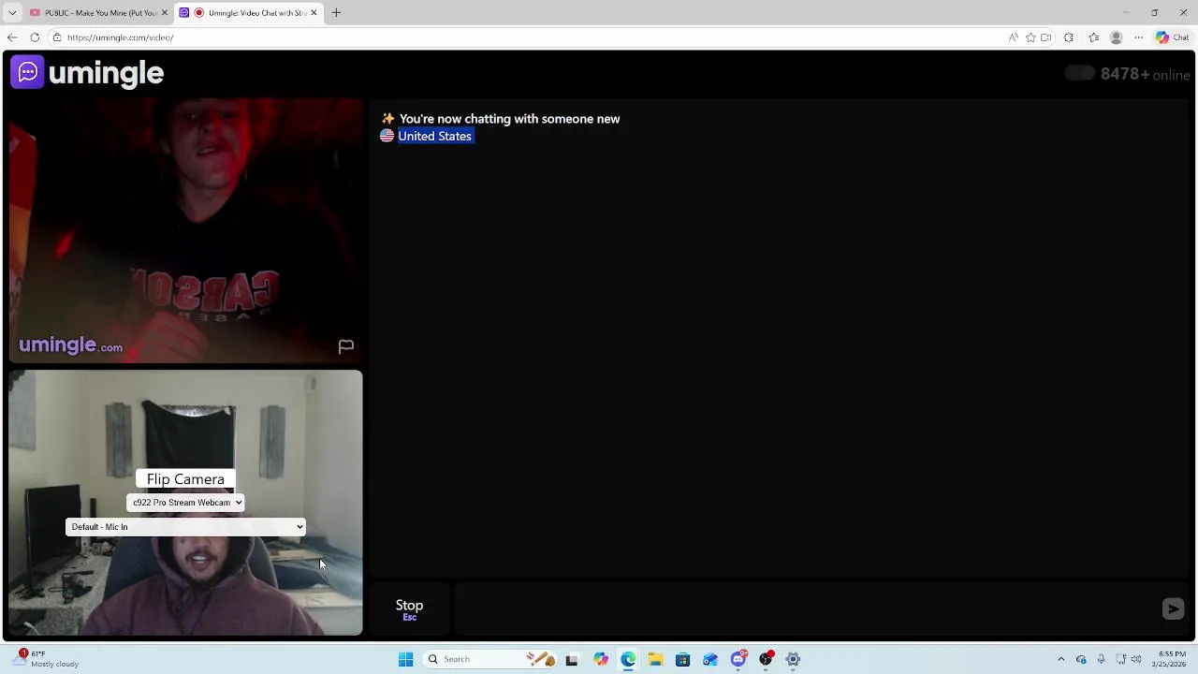Show hidden system tray icons
This screenshot has width=1198, height=674.
[x=1060, y=659]
